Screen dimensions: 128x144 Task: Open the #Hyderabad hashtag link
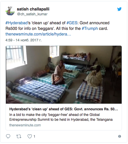tap(17, 23)
